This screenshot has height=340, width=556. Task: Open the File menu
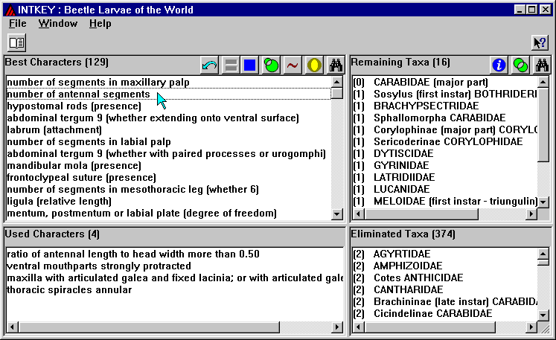17,23
